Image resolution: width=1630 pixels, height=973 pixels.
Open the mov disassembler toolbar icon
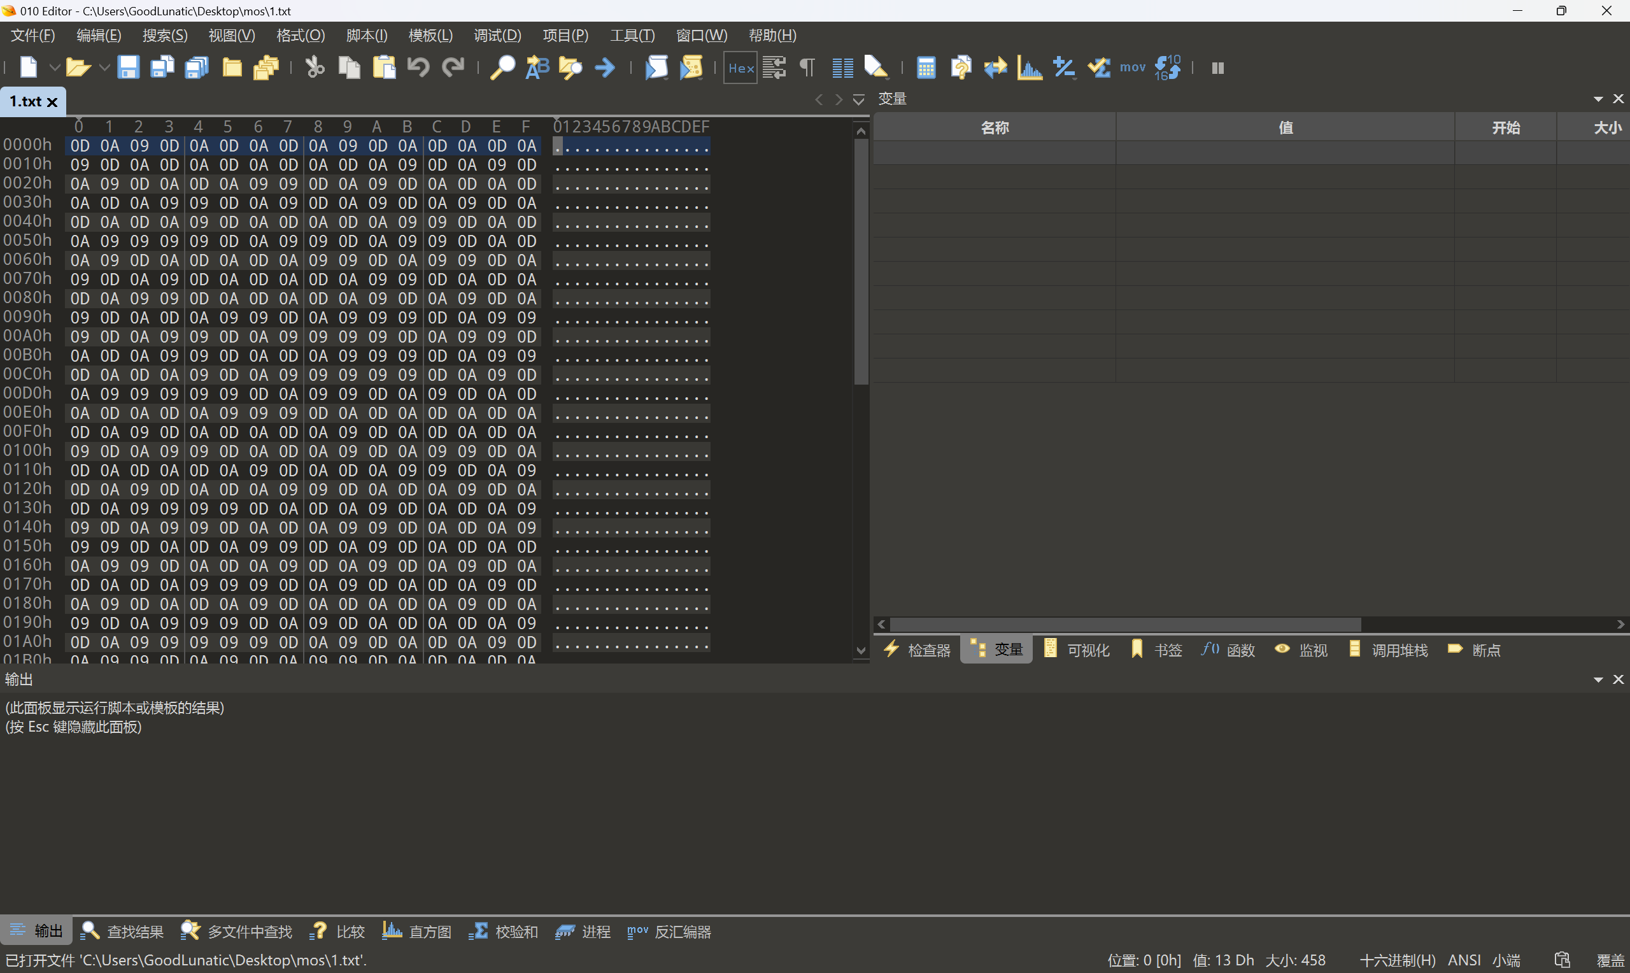point(1133,67)
